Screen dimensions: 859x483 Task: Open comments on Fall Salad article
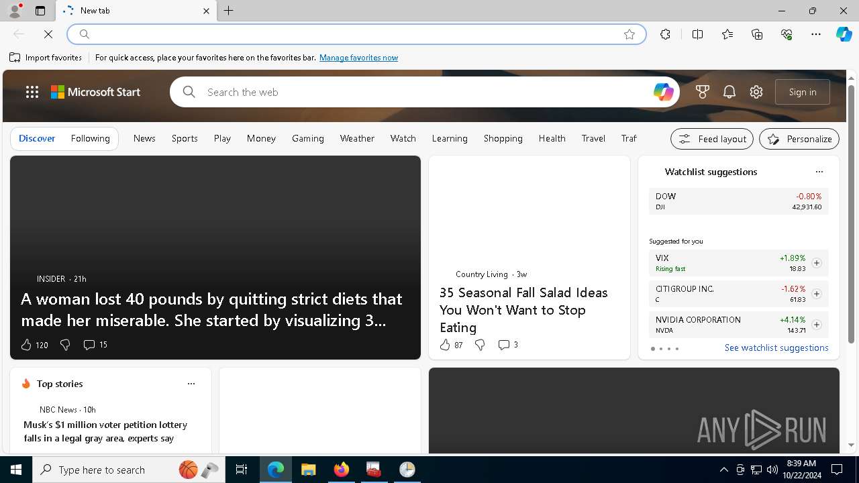point(507,345)
